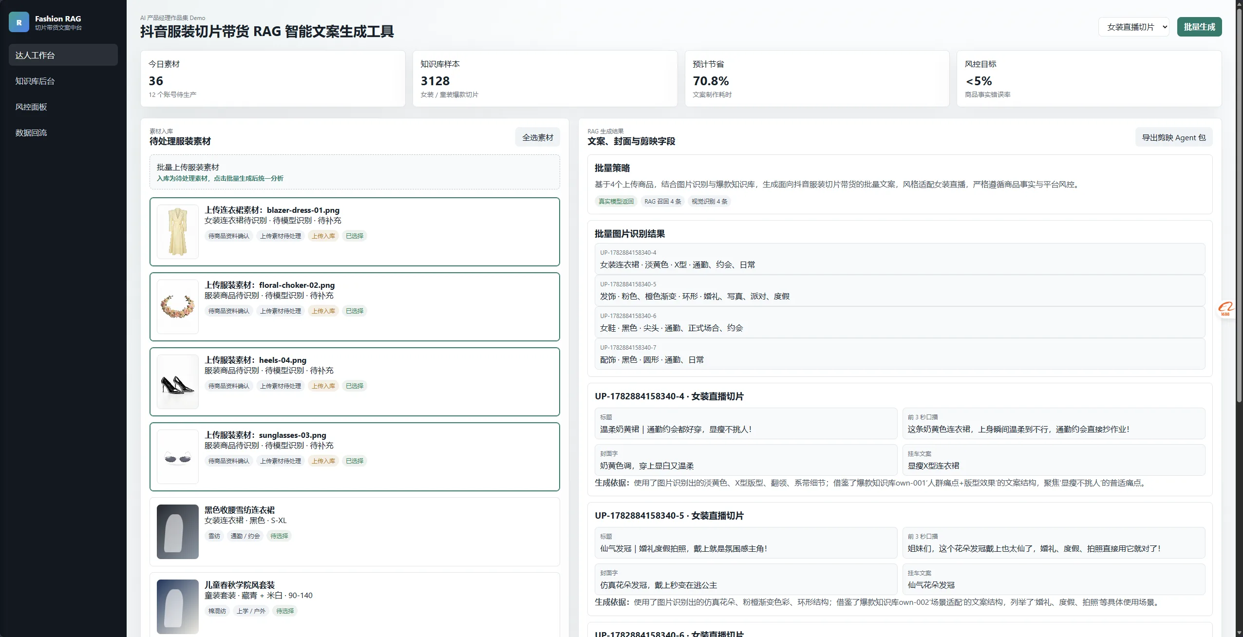Click the 上学 / 户外 tag

[x=251, y=611]
